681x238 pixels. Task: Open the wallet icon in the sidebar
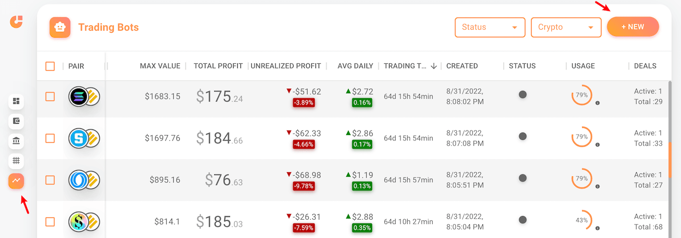(x=16, y=121)
